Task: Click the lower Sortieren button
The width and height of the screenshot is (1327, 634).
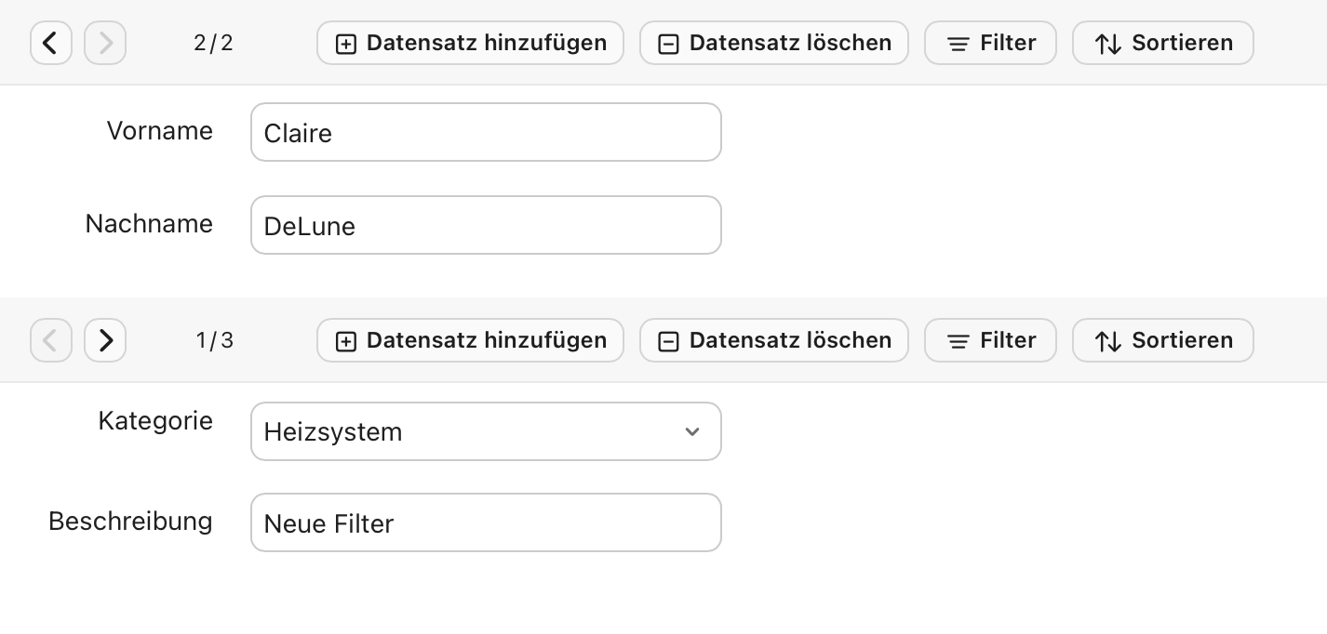Action: coord(1162,340)
